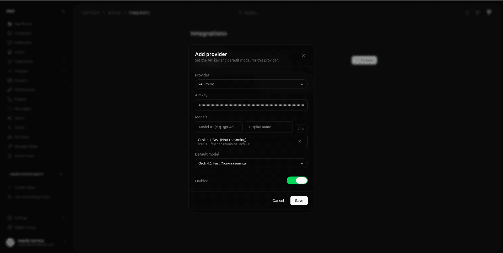
Task: Expand a collapsible section via its sidebar chevron
Action: pos(64,62)
